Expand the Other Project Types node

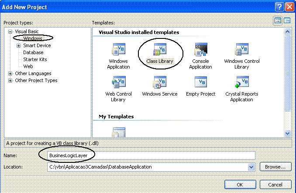(x=10, y=81)
